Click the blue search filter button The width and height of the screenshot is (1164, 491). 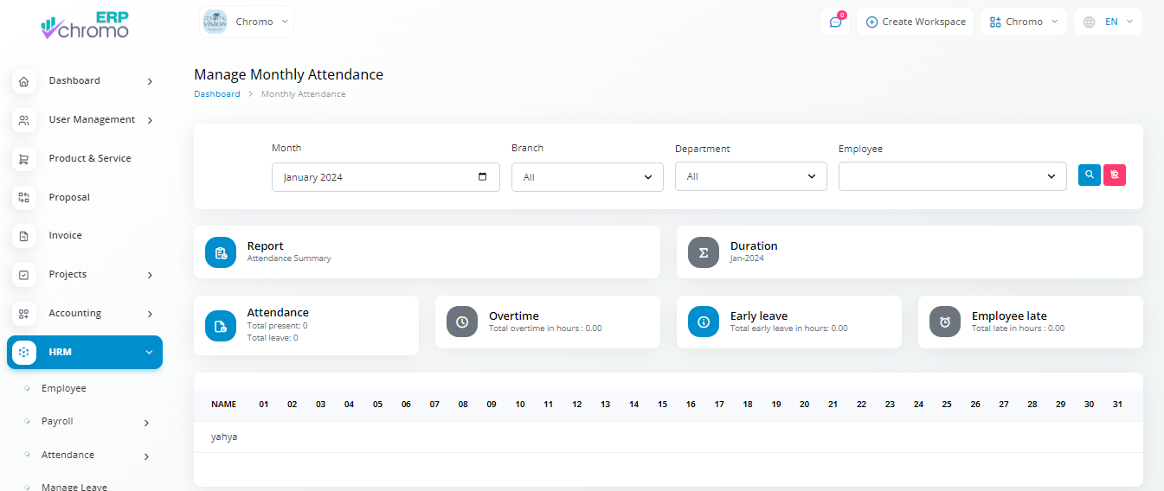1090,175
